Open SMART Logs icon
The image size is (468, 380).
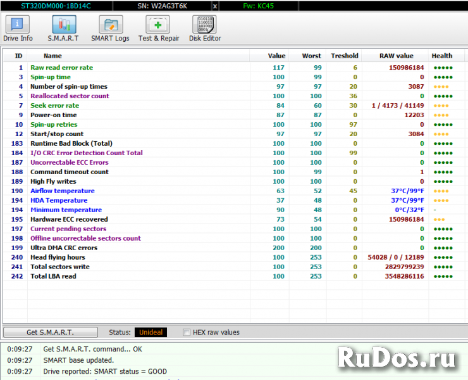click(x=110, y=28)
